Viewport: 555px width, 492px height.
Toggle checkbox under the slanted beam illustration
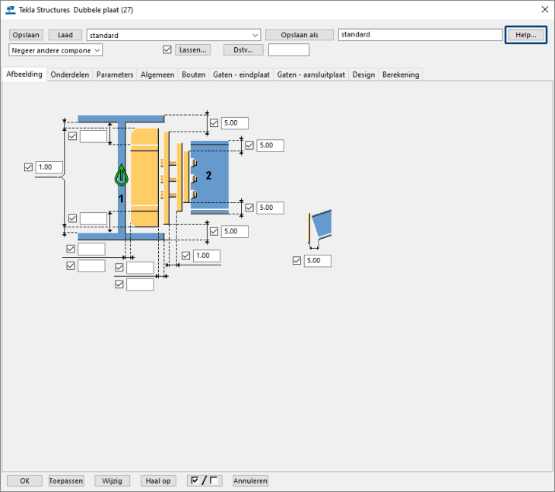(x=297, y=261)
